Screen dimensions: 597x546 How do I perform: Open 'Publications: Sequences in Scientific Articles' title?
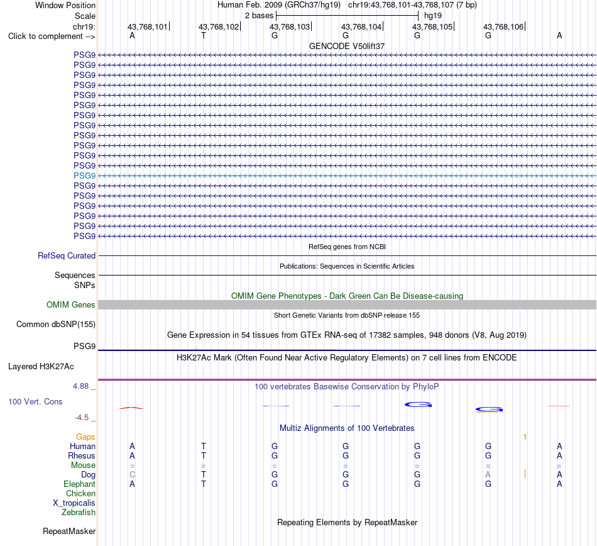click(x=347, y=266)
